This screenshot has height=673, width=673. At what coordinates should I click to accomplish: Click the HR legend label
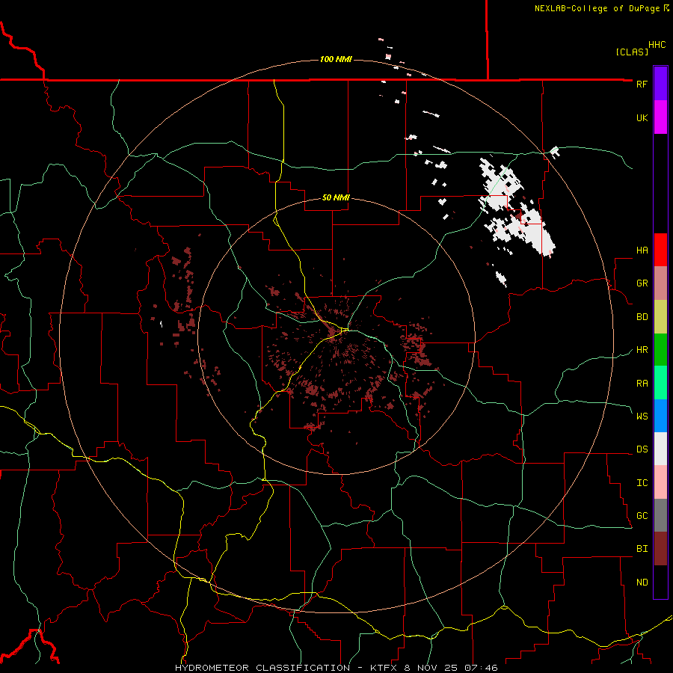click(642, 350)
